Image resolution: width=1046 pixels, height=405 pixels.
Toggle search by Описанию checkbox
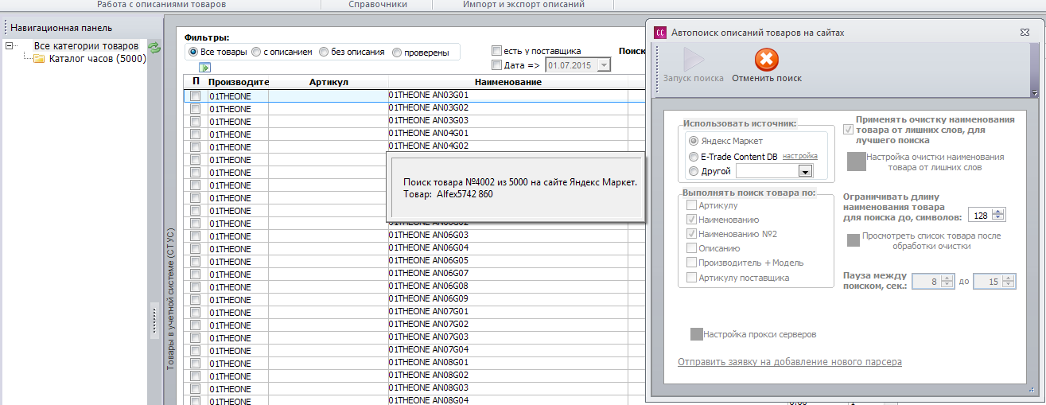(692, 248)
